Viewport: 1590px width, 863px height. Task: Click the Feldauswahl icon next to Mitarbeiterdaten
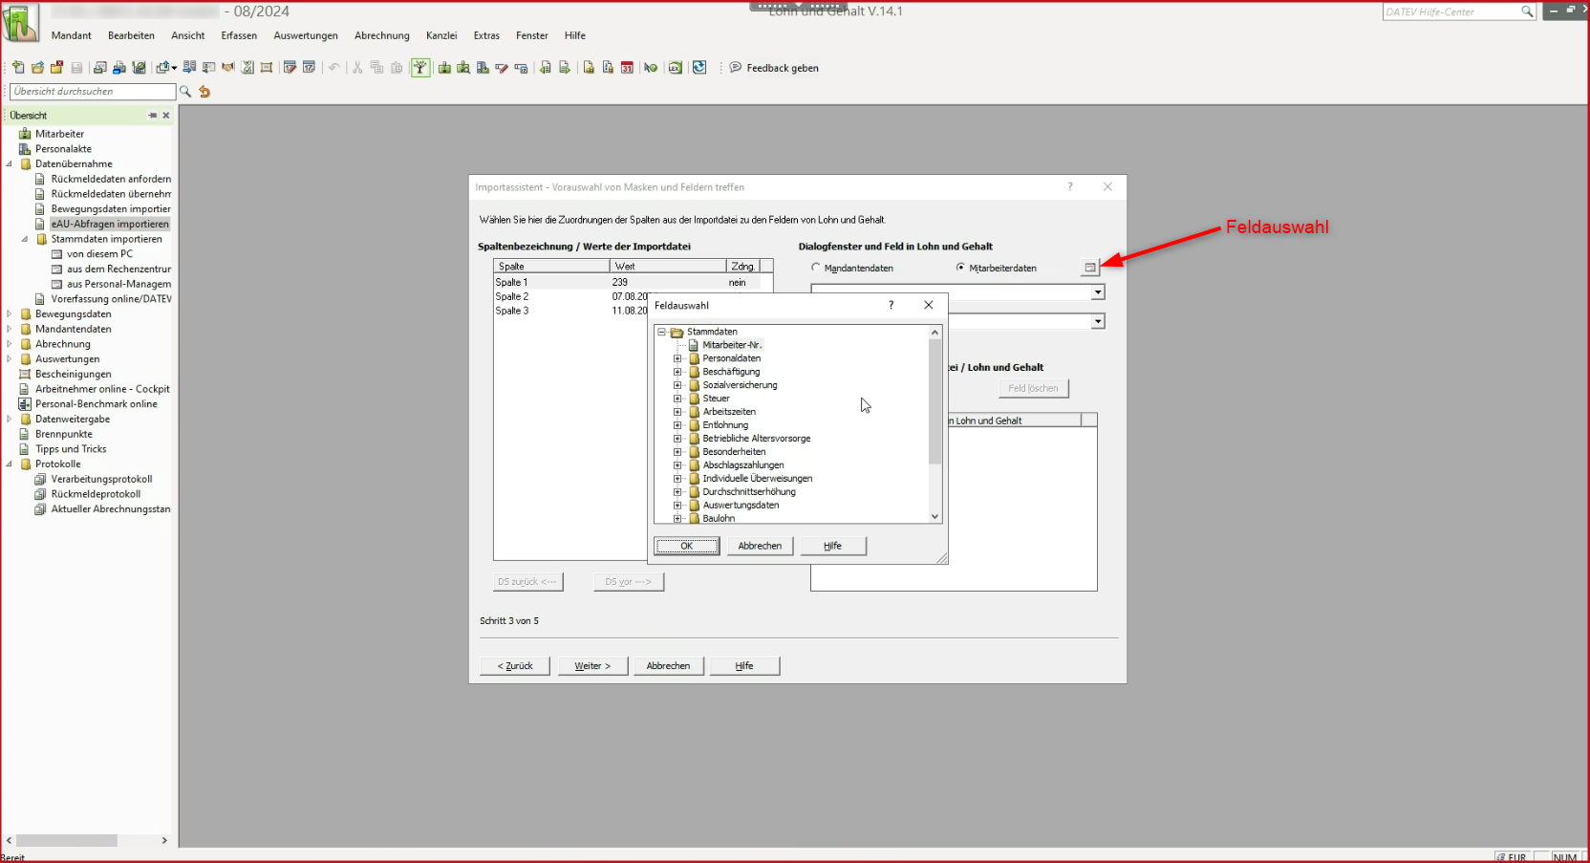coord(1090,268)
